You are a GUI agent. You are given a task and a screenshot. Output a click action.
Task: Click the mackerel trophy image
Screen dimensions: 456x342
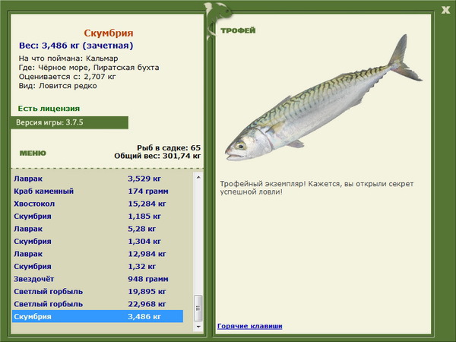click(324, 98)
